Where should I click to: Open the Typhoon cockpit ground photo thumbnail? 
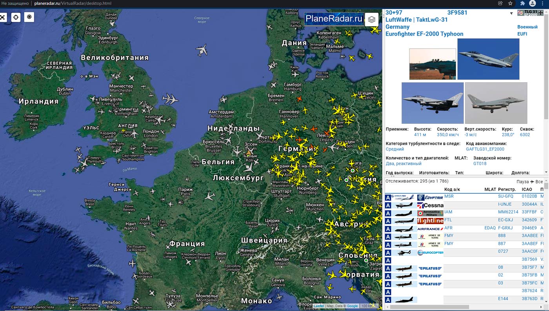coord(433,64)
